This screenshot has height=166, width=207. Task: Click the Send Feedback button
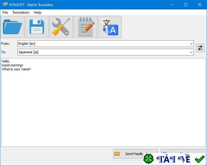click(136, 154)
